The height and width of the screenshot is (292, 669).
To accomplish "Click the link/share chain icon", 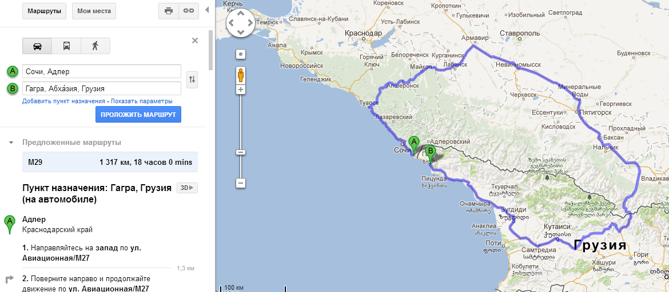I will (189, 11).
